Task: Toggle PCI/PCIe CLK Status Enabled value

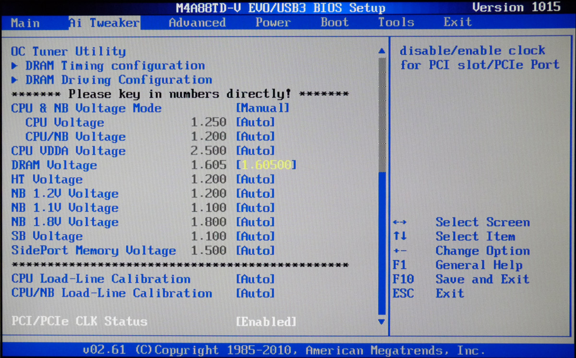Action: [x=266, y=322]
